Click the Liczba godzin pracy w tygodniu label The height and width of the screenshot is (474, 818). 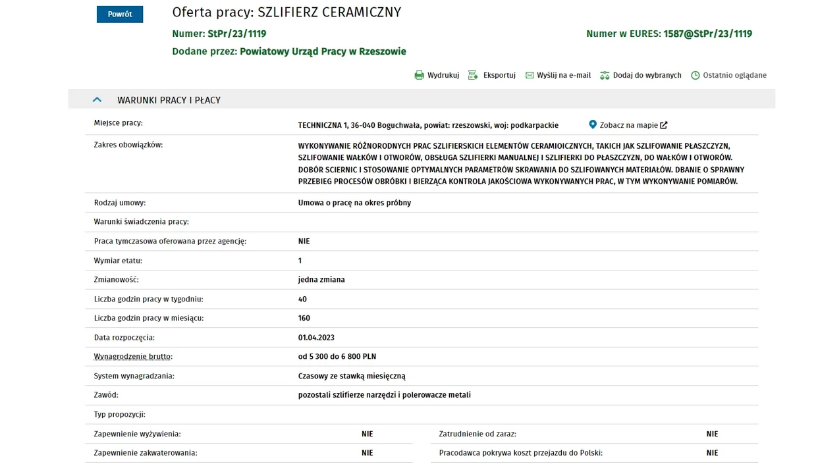148,299
